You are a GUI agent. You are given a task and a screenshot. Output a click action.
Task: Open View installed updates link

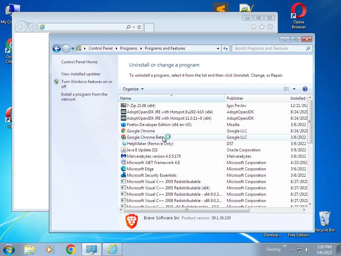(x=81, y=74)
